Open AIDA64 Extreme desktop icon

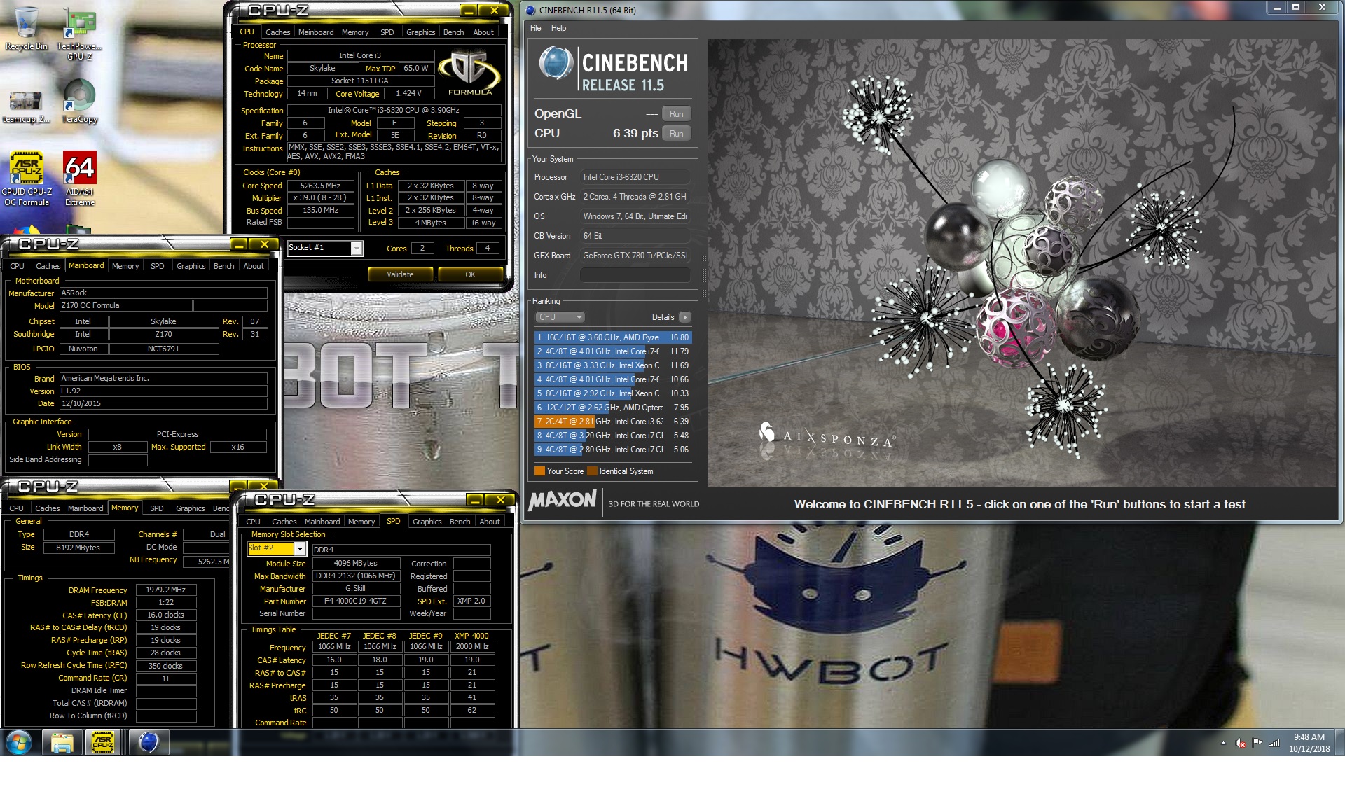pyautogui.click(x=80, y=179)
